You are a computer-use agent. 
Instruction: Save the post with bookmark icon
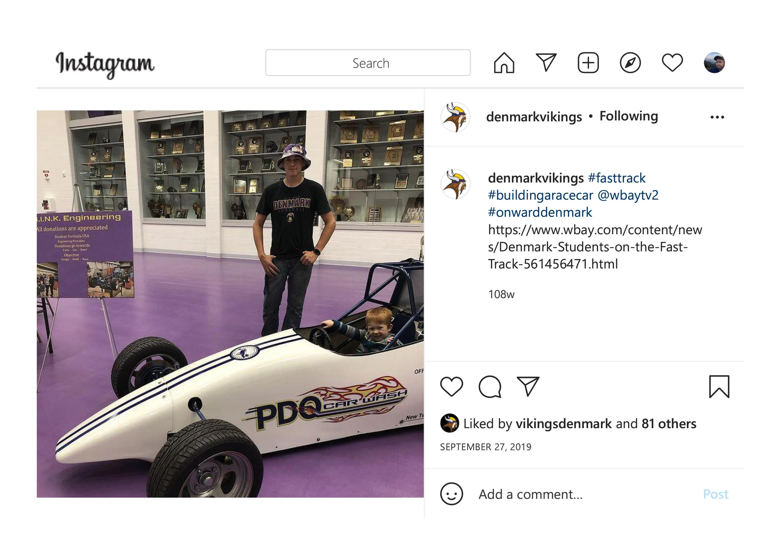coord(719,387)
